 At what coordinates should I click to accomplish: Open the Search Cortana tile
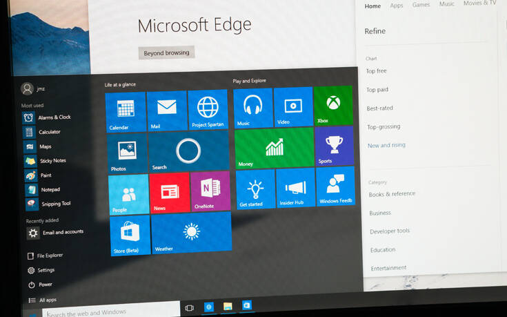(189, 151)
